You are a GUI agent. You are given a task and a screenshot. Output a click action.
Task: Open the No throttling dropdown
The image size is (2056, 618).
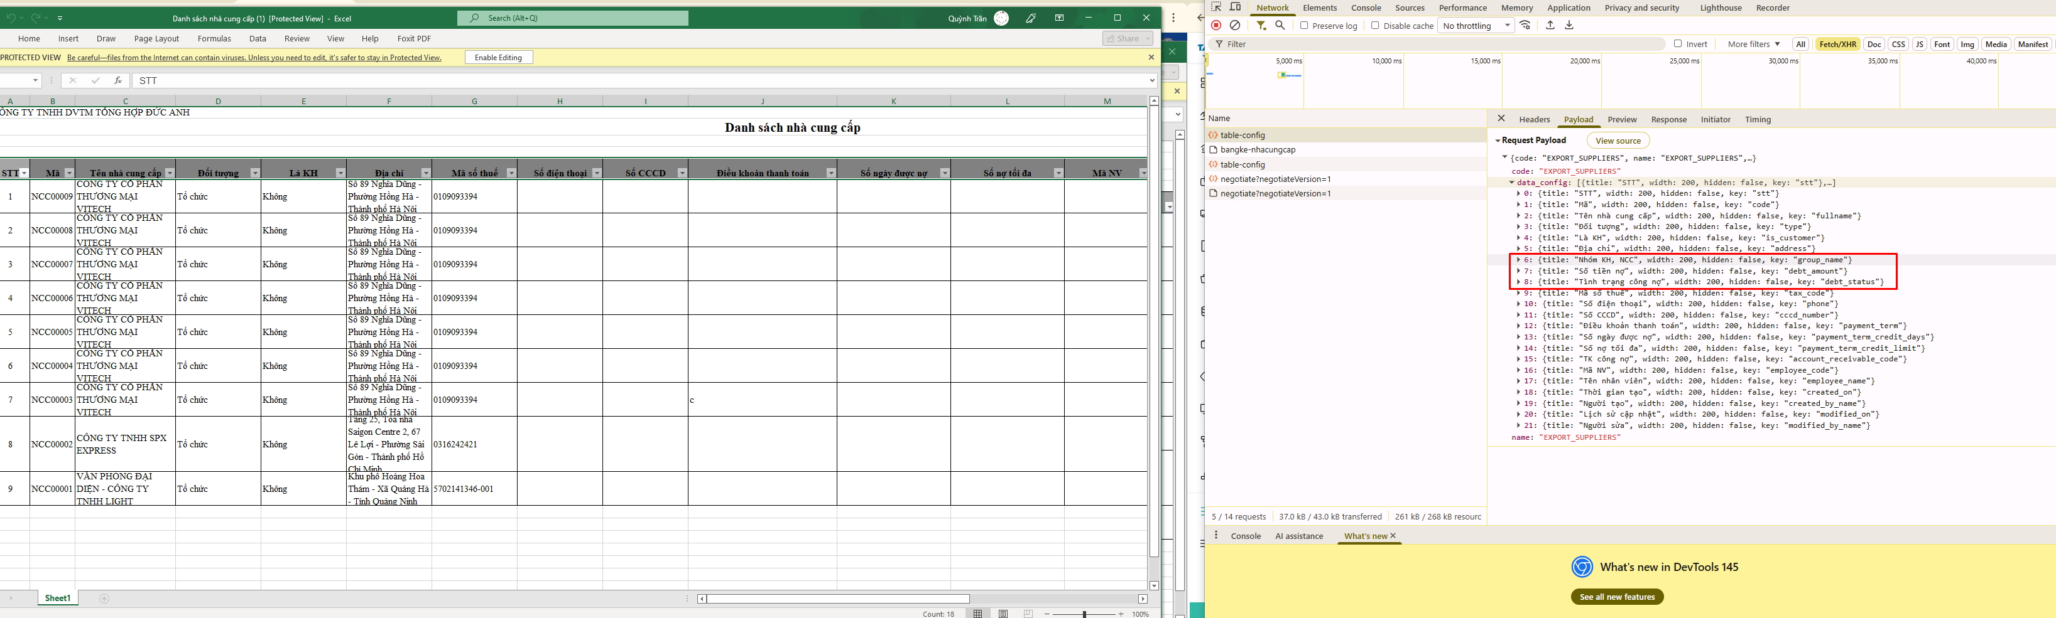[x=1476, y=26]
